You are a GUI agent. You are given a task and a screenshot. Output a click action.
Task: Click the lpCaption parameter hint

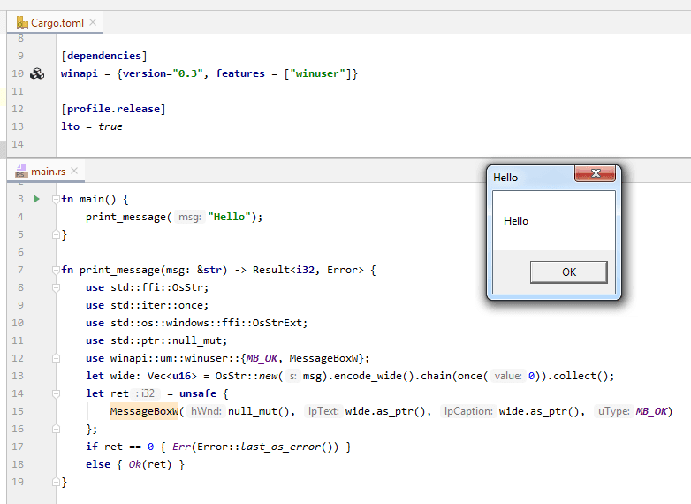468,411
